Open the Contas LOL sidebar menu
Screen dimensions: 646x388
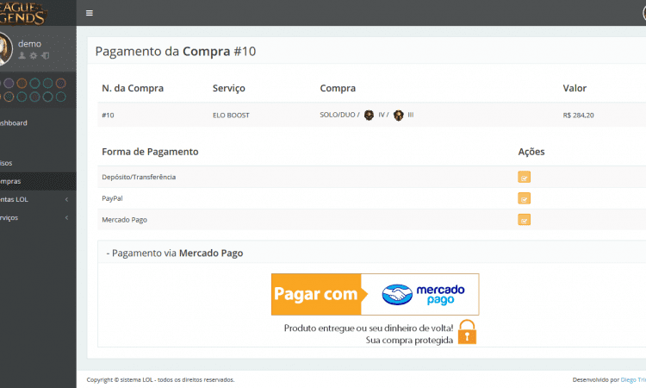click(14, 199)
